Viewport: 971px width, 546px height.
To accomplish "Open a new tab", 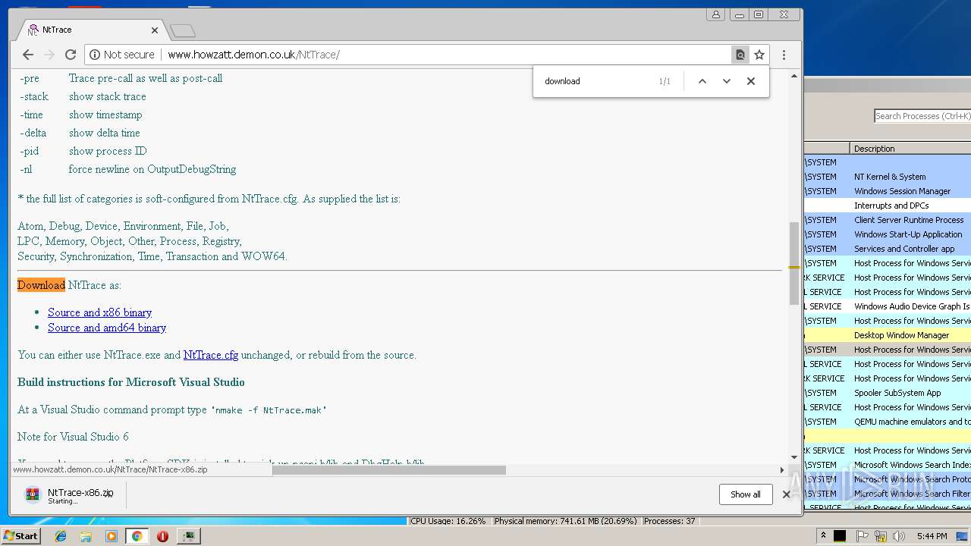I will (x=183, y=30).
